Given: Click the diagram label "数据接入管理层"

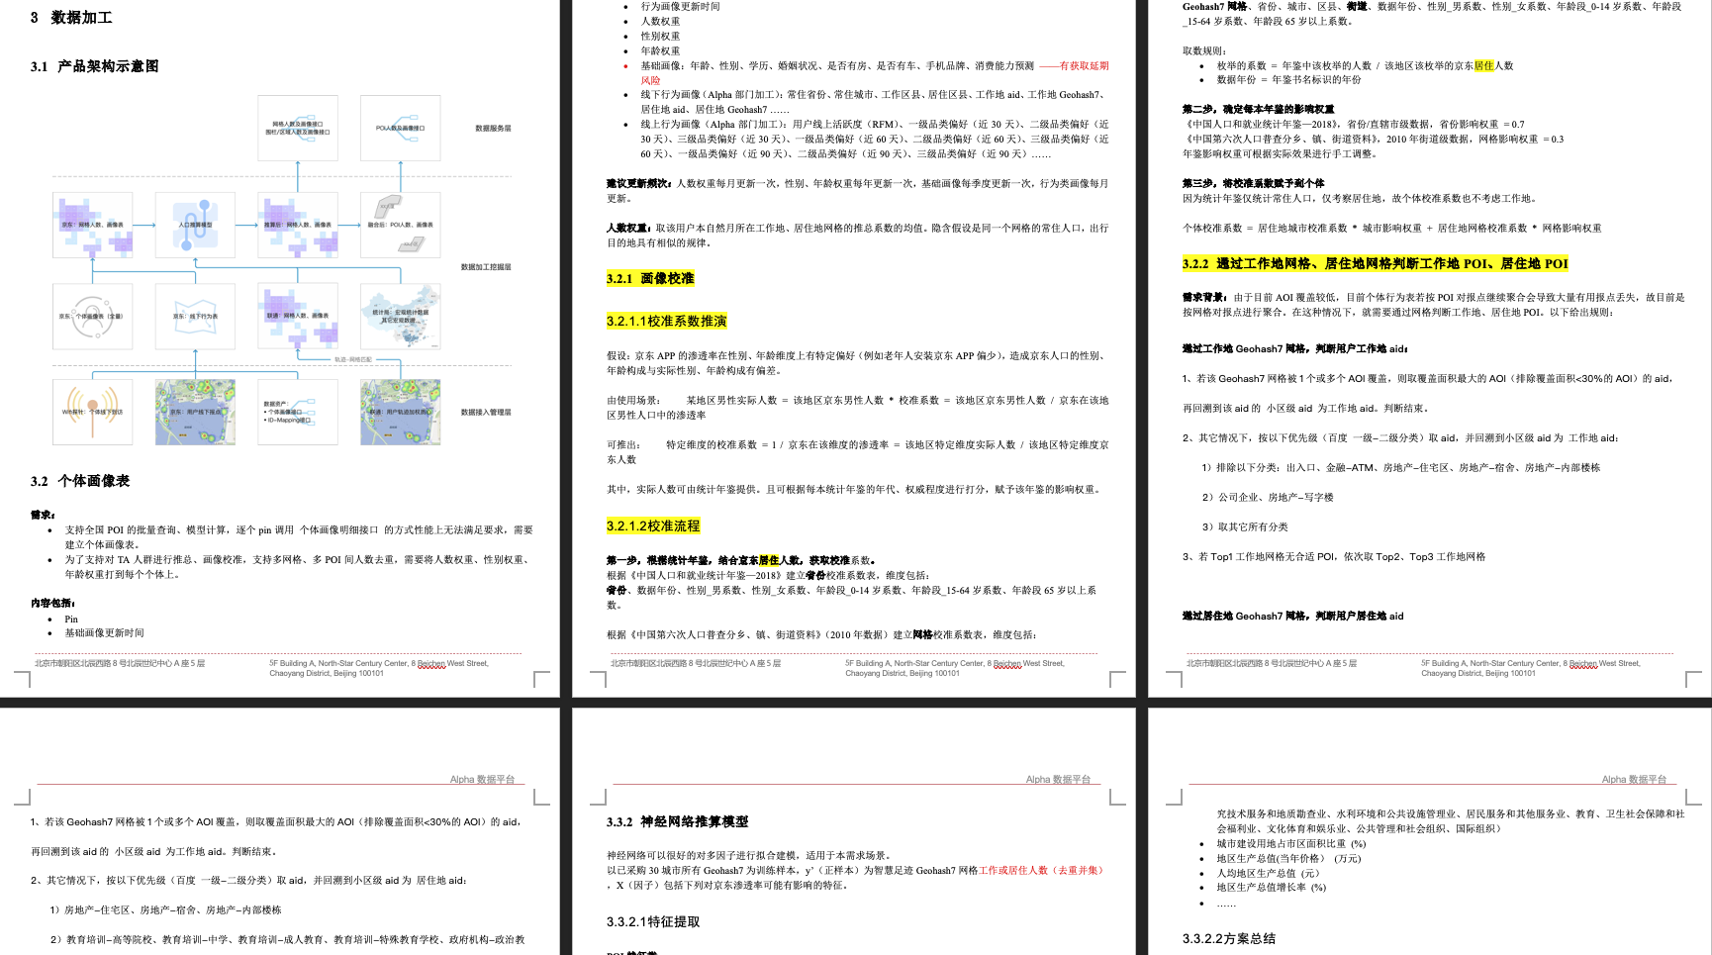Looking at the screenshot, I should 486,412.
